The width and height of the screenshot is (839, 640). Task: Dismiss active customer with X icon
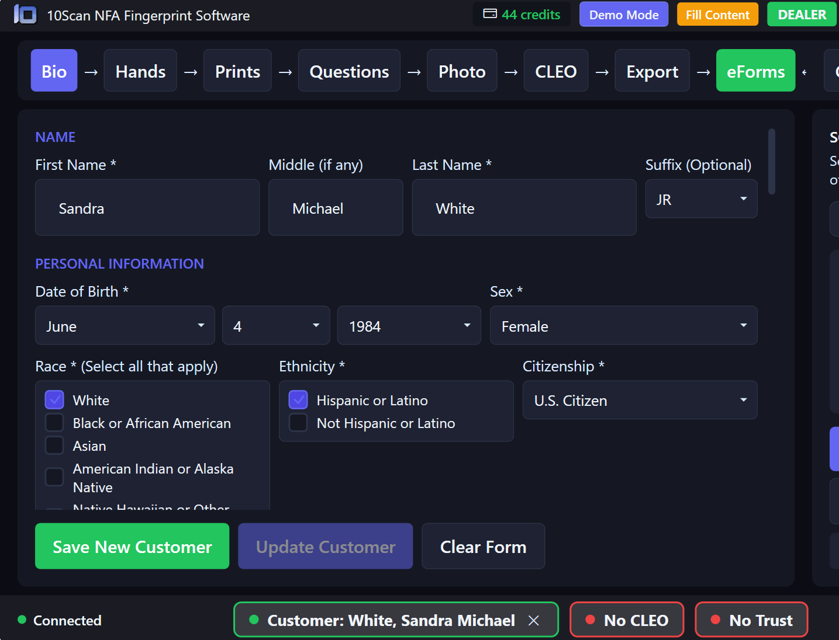[x=533, y=620]
